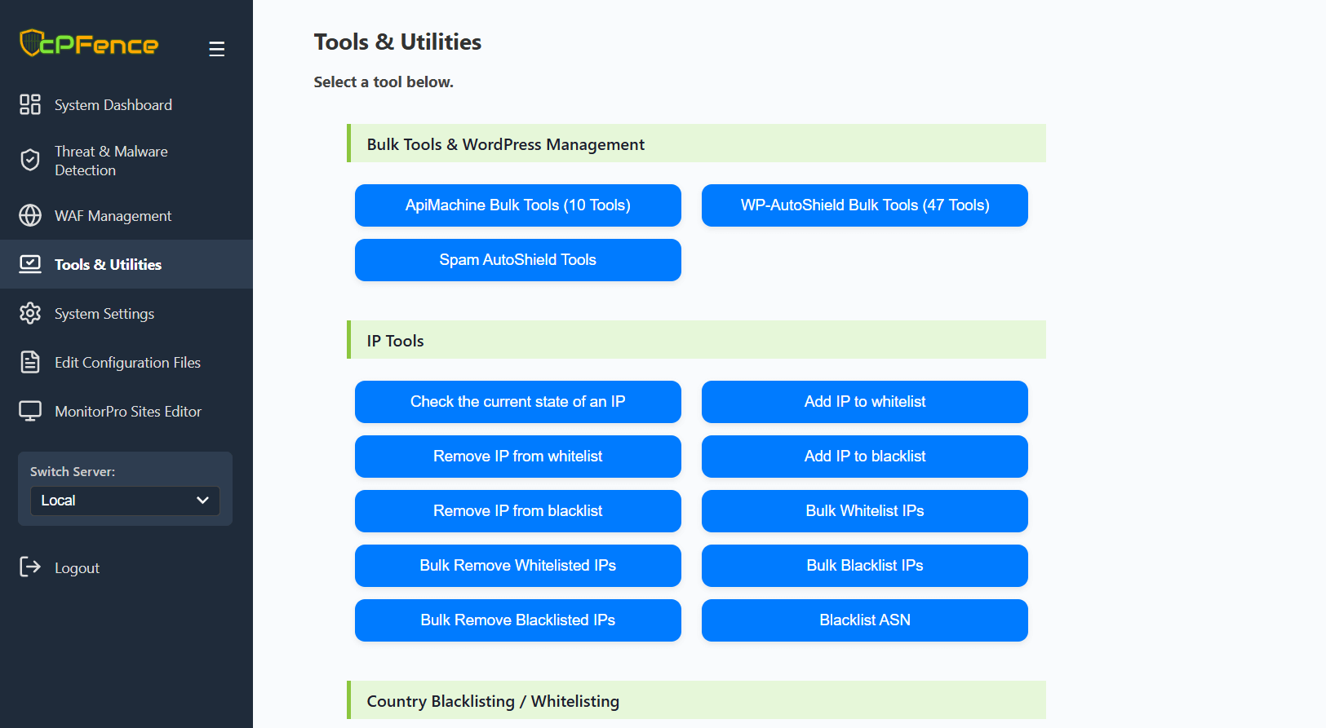The height and width of the screenshot is (728, 1326).
Task: Log out using the Logout link
Action: [77, 568]
